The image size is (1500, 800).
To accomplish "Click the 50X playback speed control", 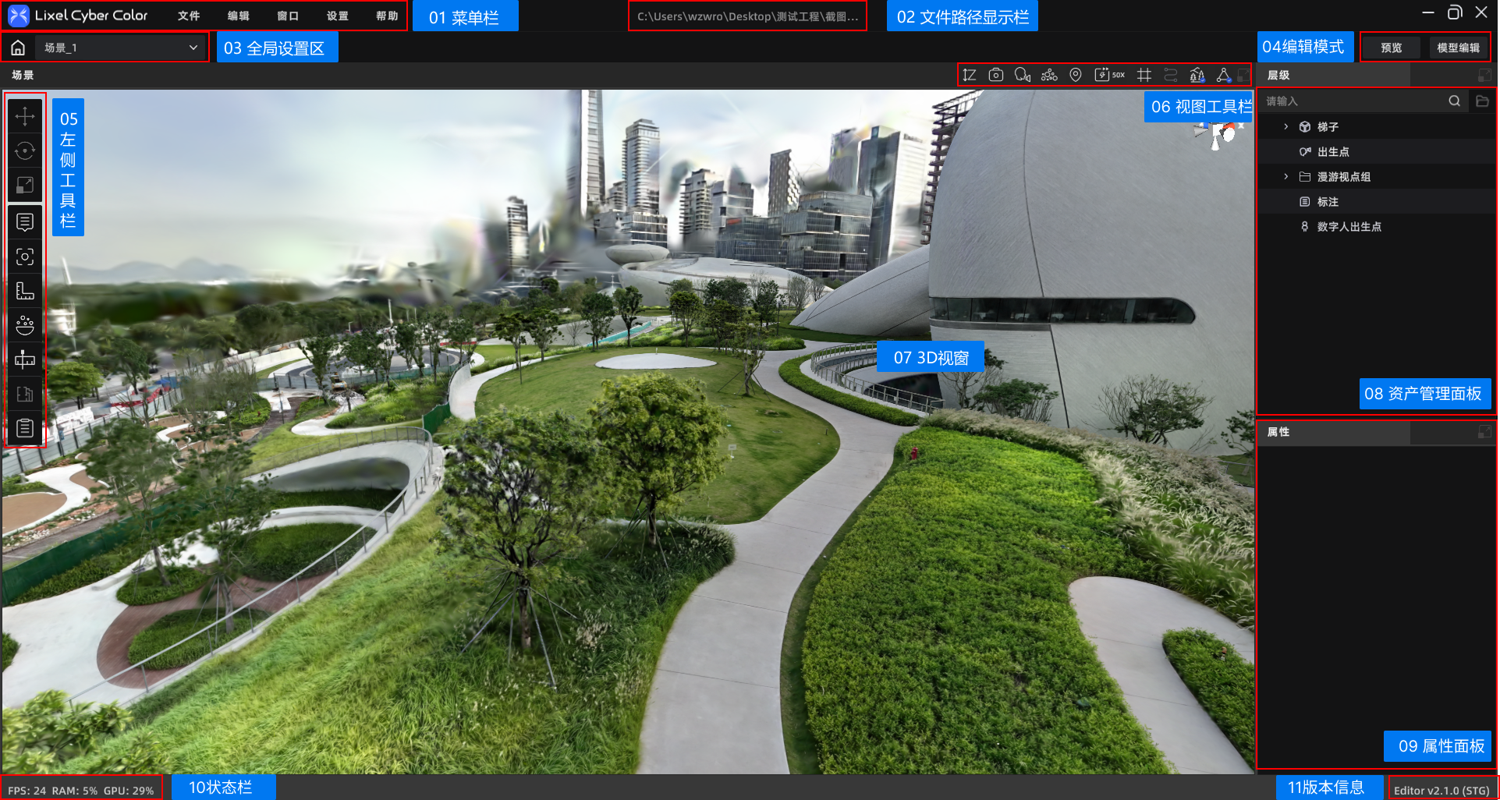I will coord(1109,75).
